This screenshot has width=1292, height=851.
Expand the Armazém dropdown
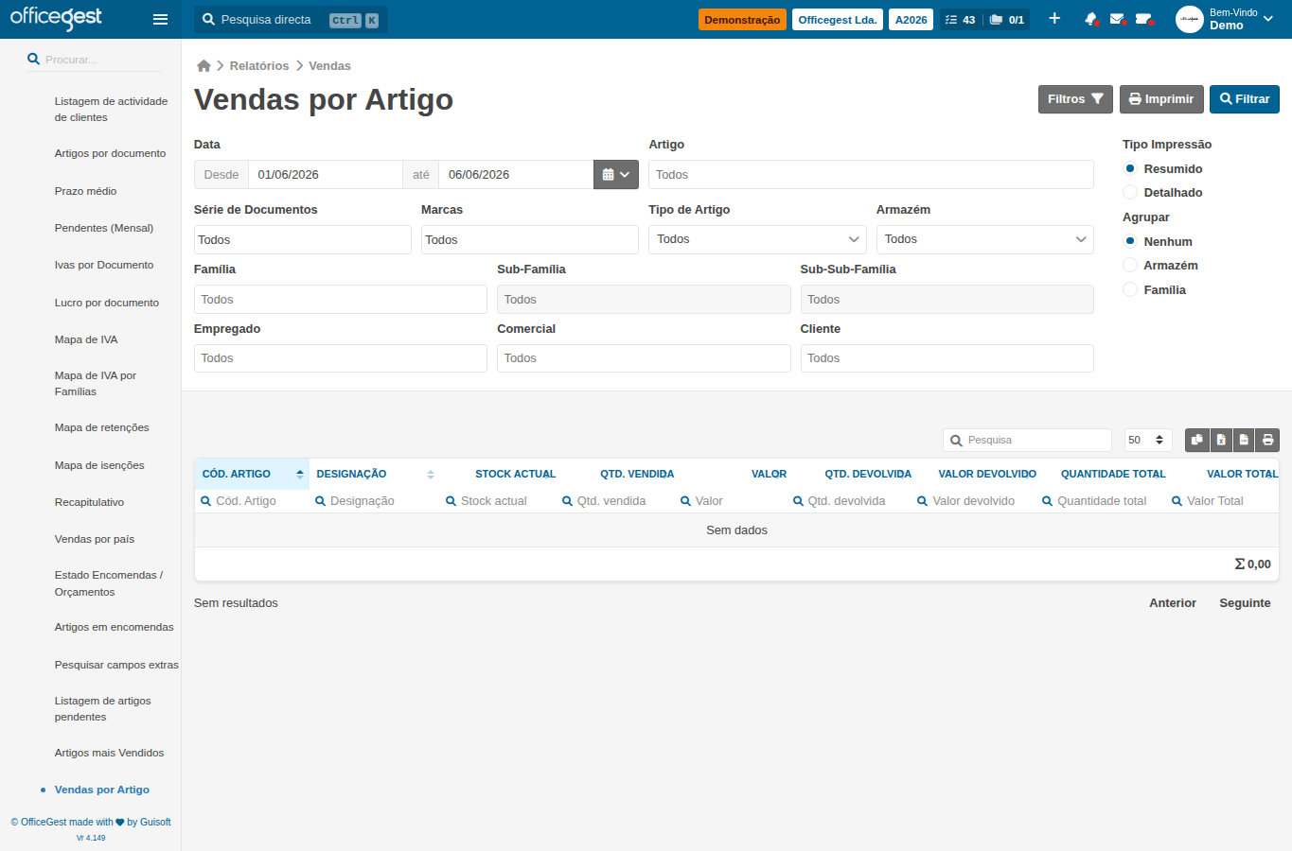[985, 239]
